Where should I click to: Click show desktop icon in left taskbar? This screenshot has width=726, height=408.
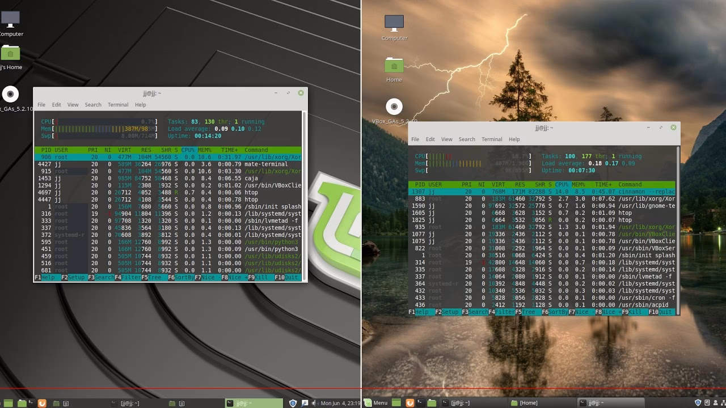pyautogui.click(x=9, y=403)
